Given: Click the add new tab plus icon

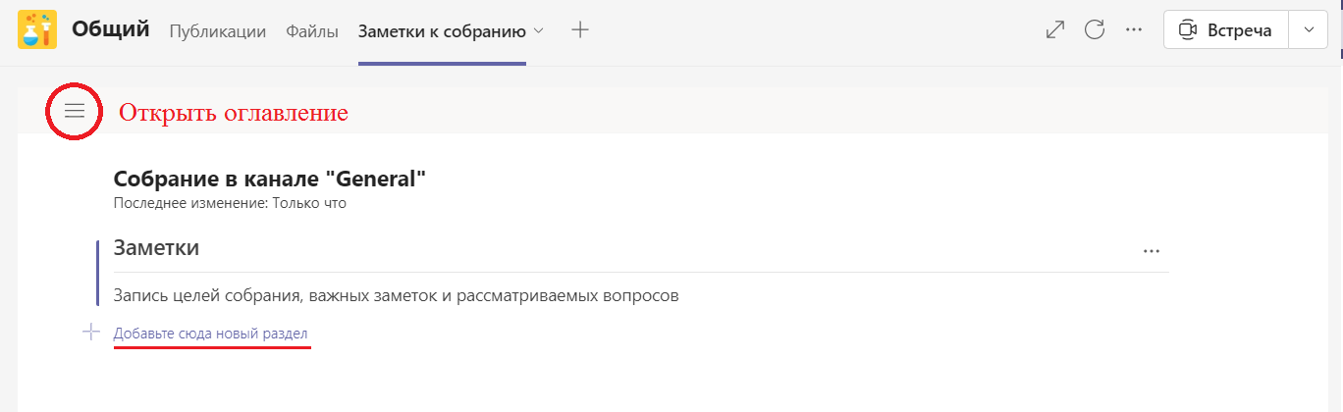Looking at the screenshot, I should pos(580,29).
